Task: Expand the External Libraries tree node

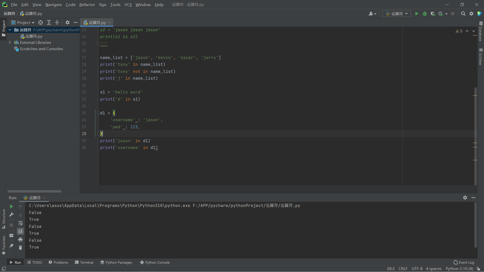Action: [x=10, y=42]
